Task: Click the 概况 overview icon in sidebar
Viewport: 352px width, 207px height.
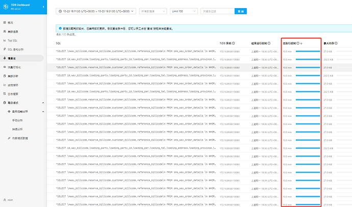Action: pyautogui.click(x=4, y=23)
